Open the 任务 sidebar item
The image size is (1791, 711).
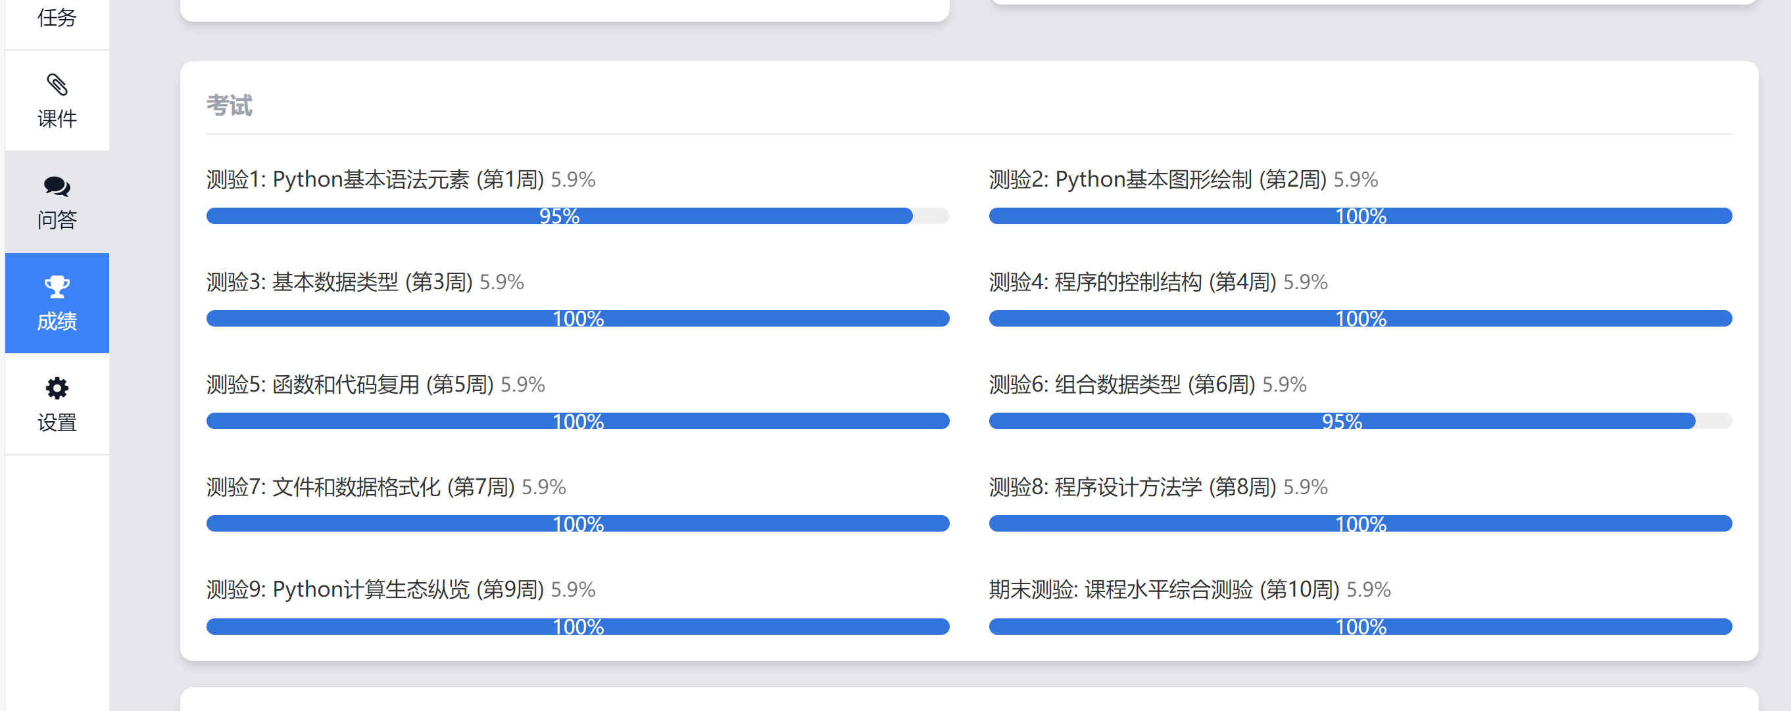57,17
